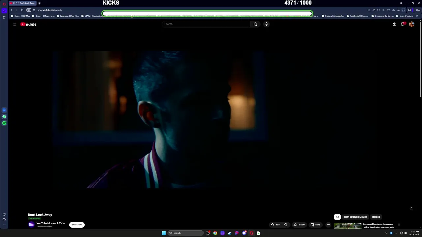Open Residential | Home bookmark
The image size is (422, 237).
point(357,16)
